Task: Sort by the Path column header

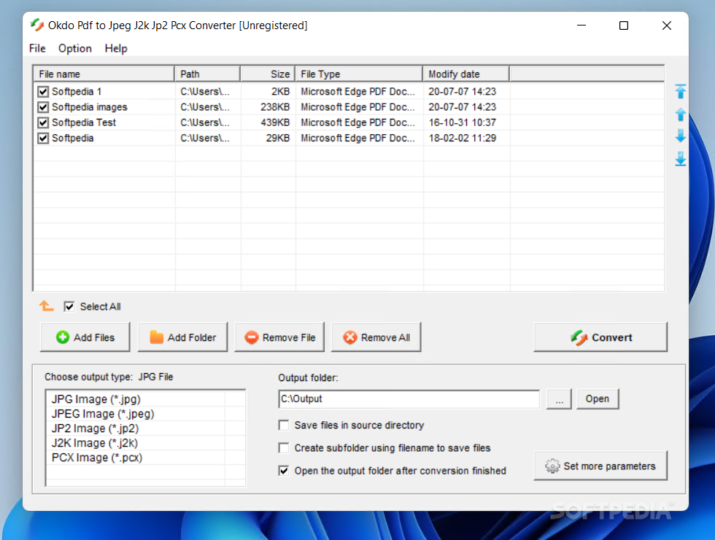Action: pyautogui.click(x=207, y=74)
